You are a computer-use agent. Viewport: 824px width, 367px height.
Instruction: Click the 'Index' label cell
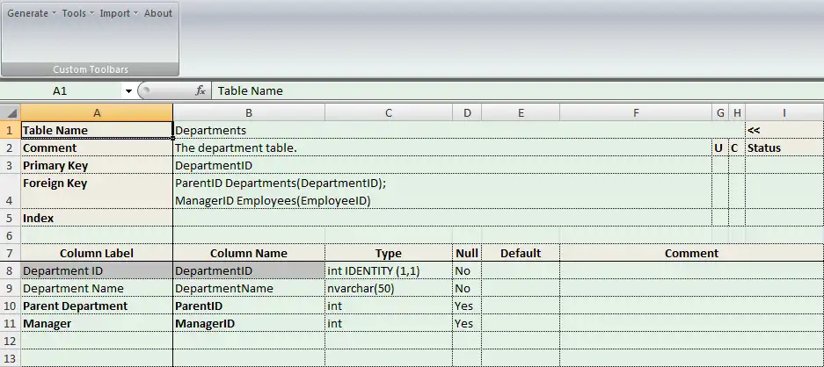[x=97, y=218]
